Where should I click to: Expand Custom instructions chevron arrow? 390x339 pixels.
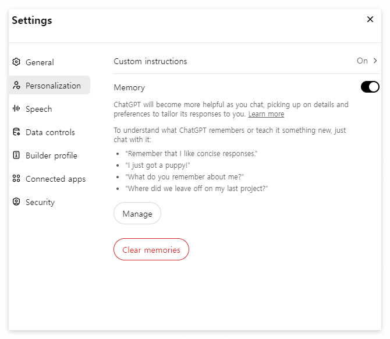pos(375,61)
